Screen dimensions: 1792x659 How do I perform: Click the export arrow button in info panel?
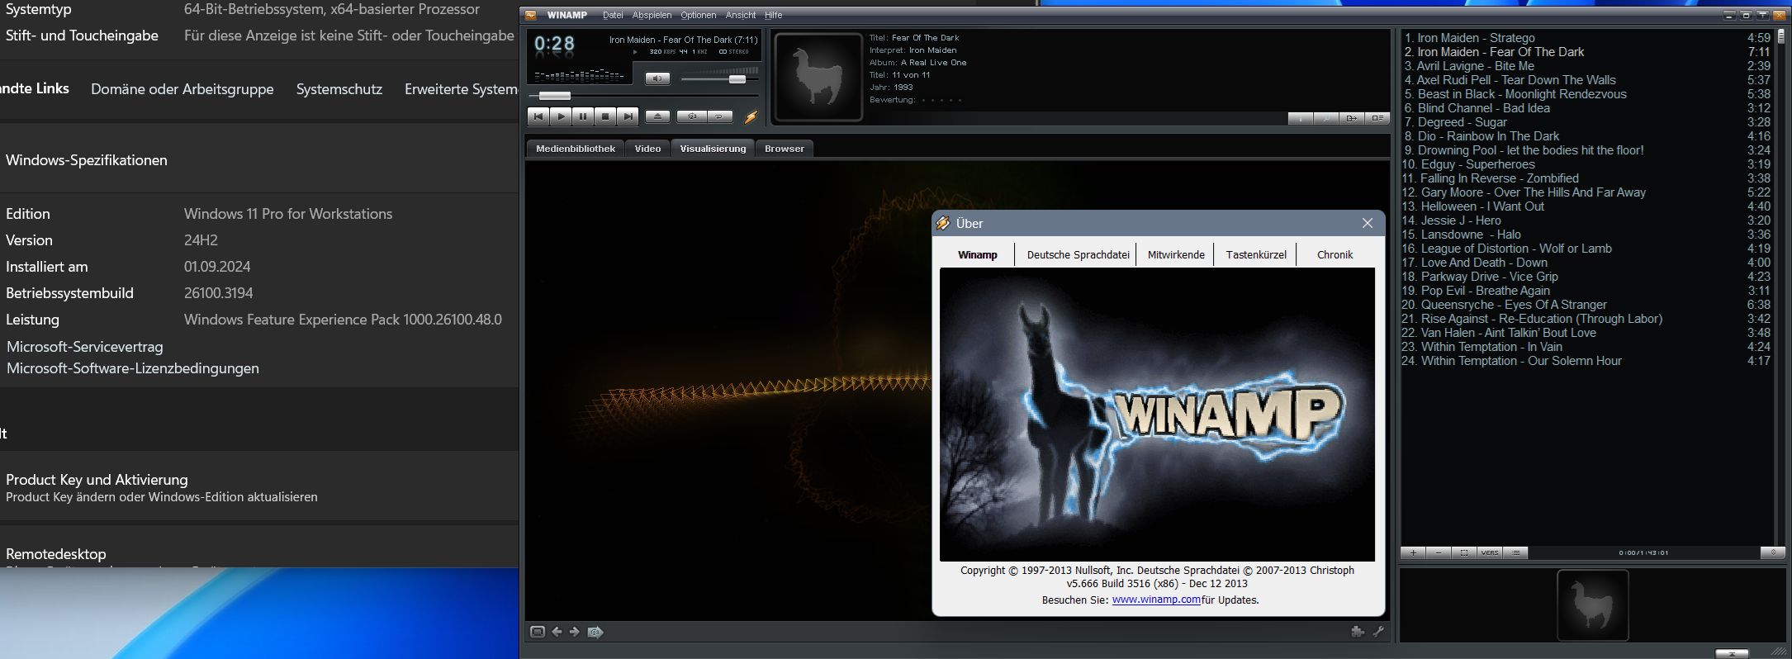(x=1352, y=118)
